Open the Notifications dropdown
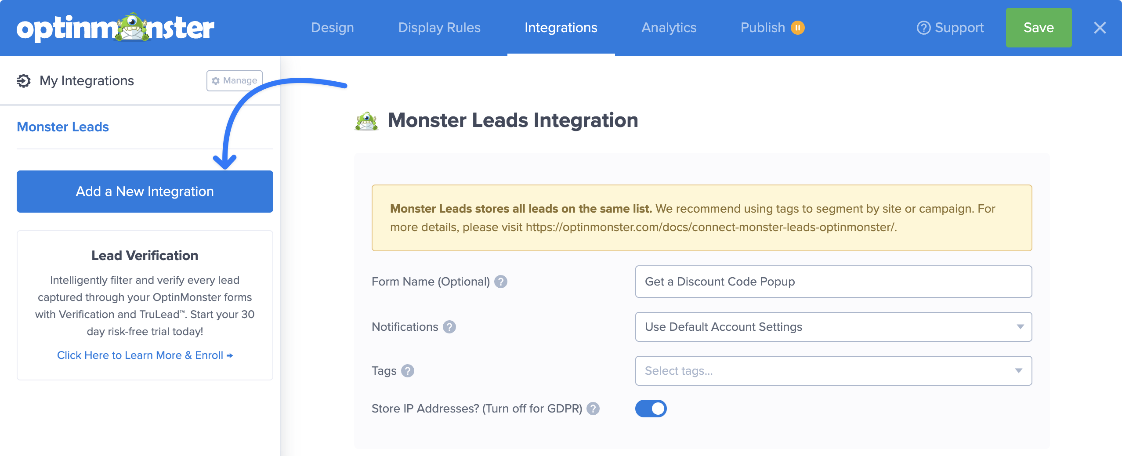This screenshot has height=456, width=1122. pyautogui.click(x=833, y=327)
